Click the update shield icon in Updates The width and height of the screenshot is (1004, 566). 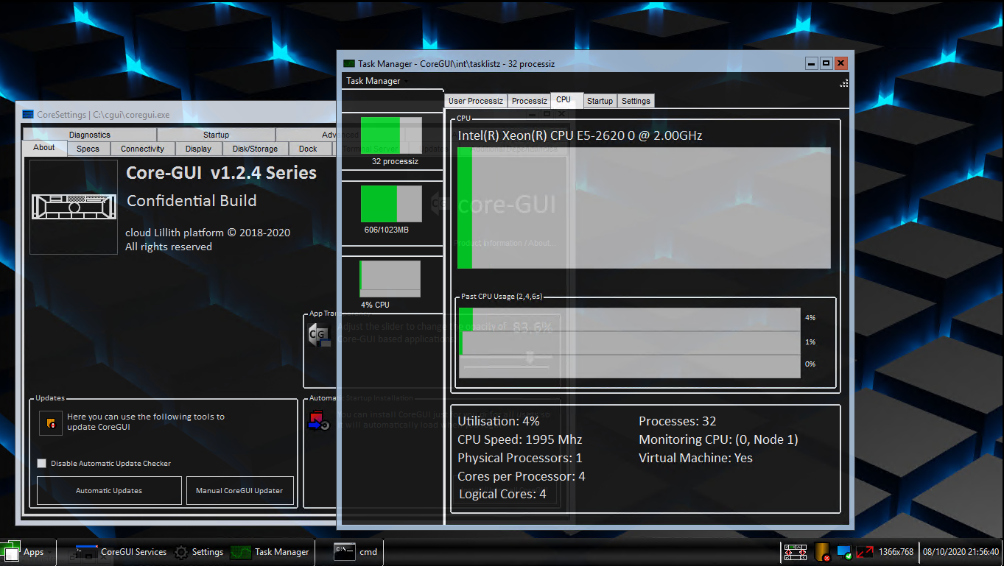[51, 423]
